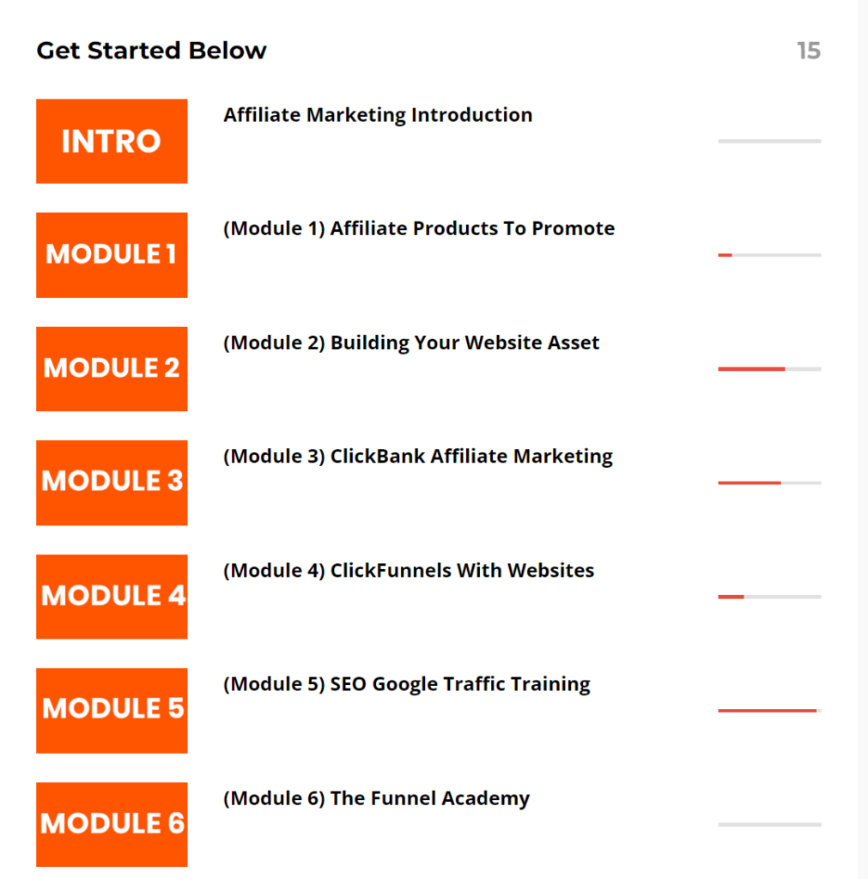Click the MODULE 6 orange thumbnail
Image resolution: width=868 pixels, height=879 pixels.
112,824
